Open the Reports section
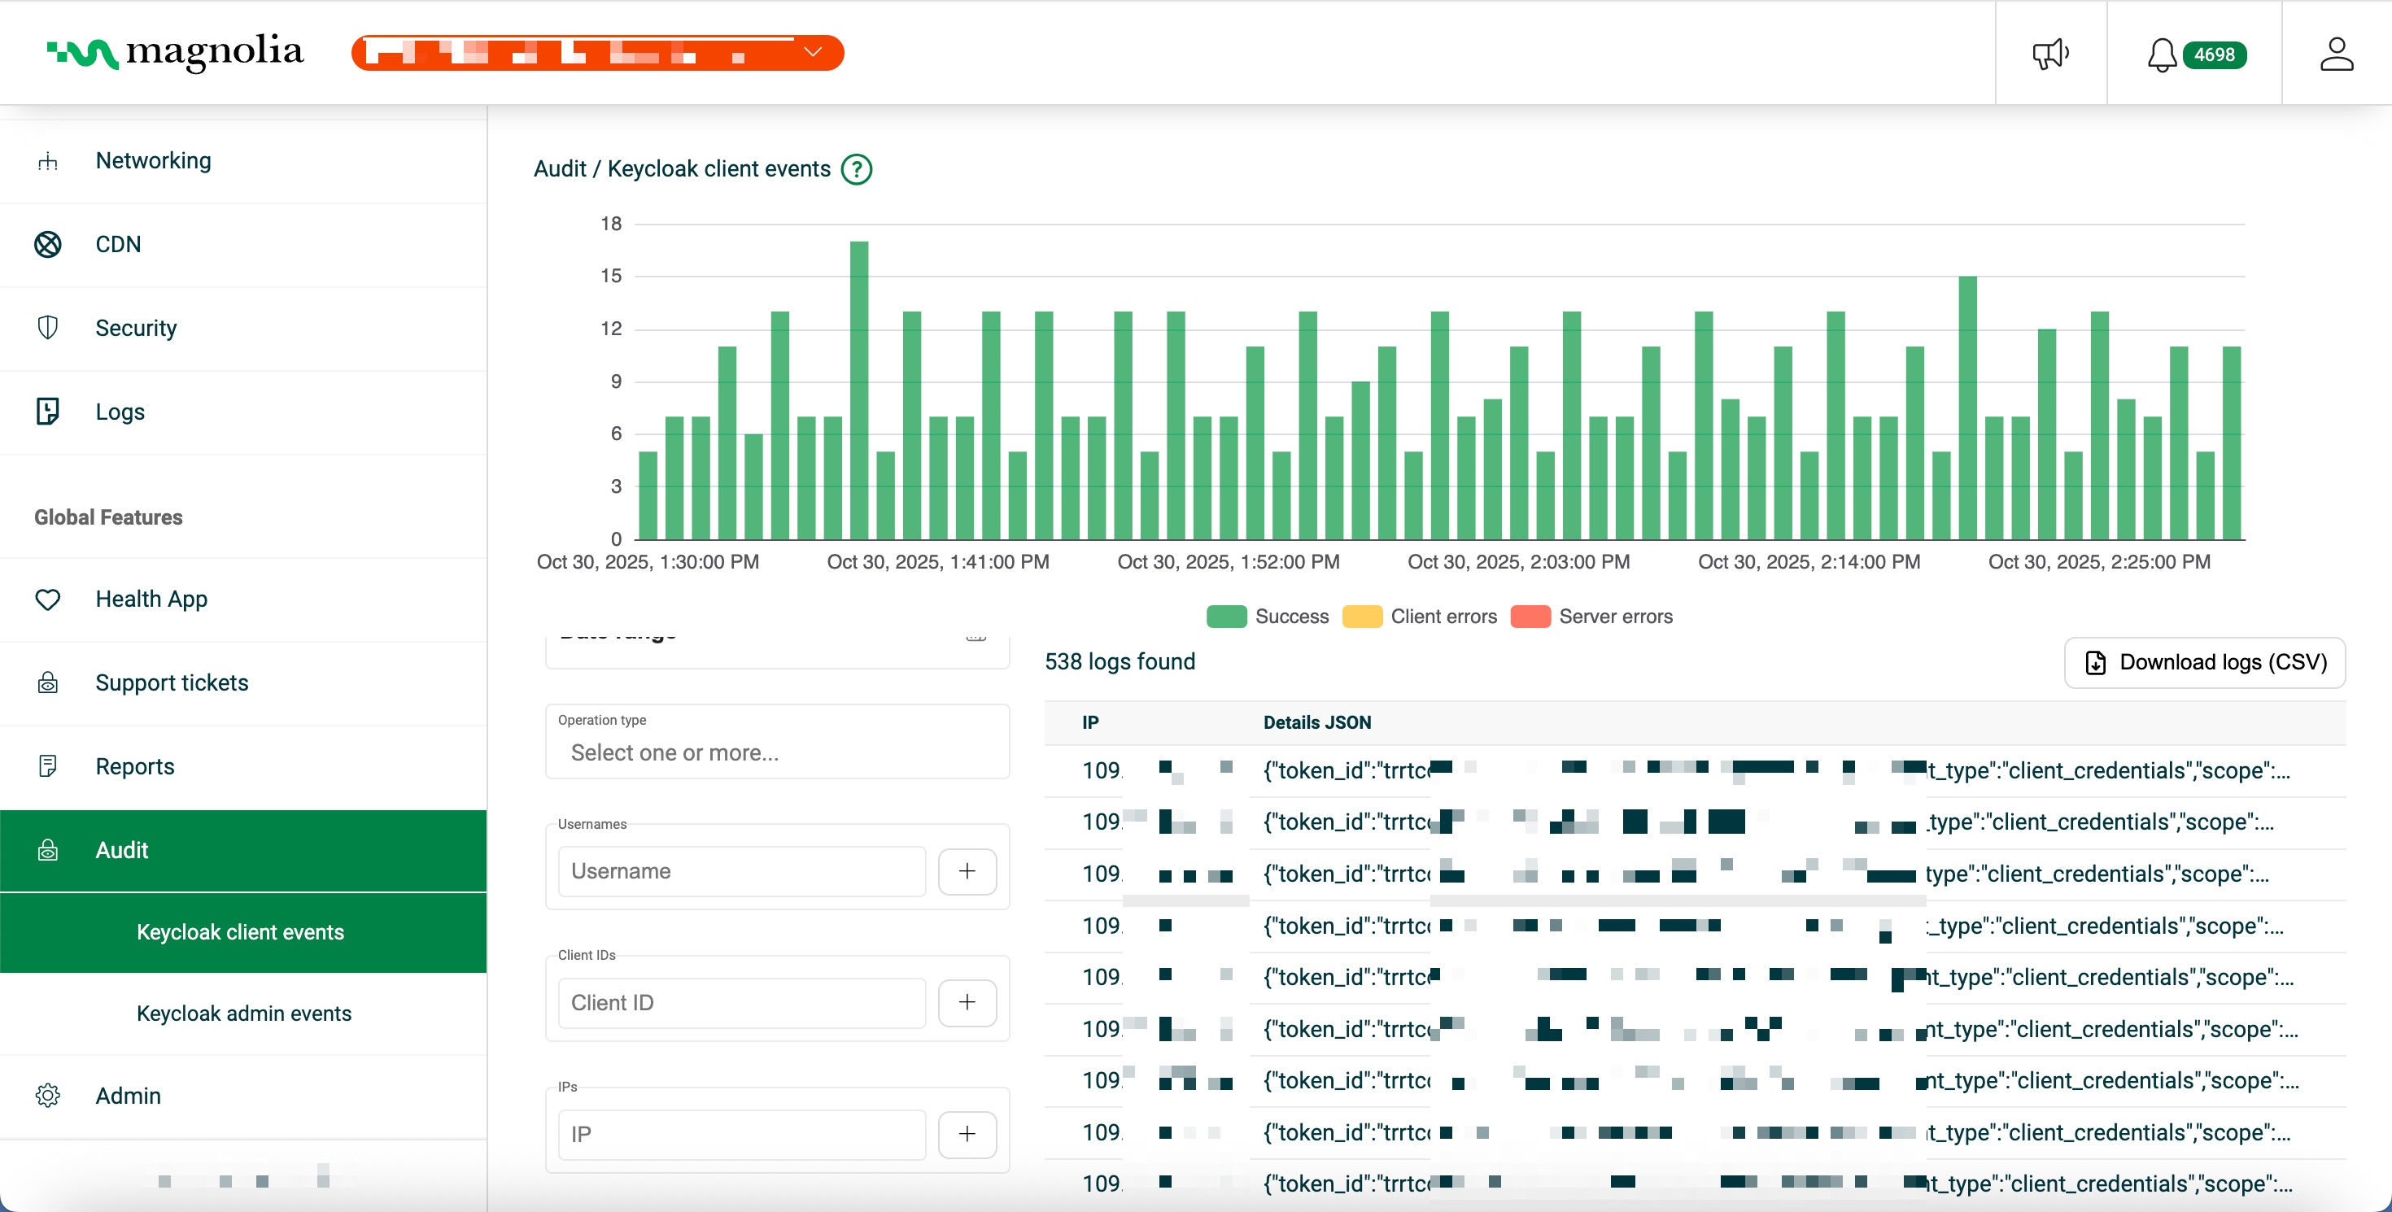The width and height of the screenshot is (2392, 1212). pyautogui.click(x=133, y=766)
